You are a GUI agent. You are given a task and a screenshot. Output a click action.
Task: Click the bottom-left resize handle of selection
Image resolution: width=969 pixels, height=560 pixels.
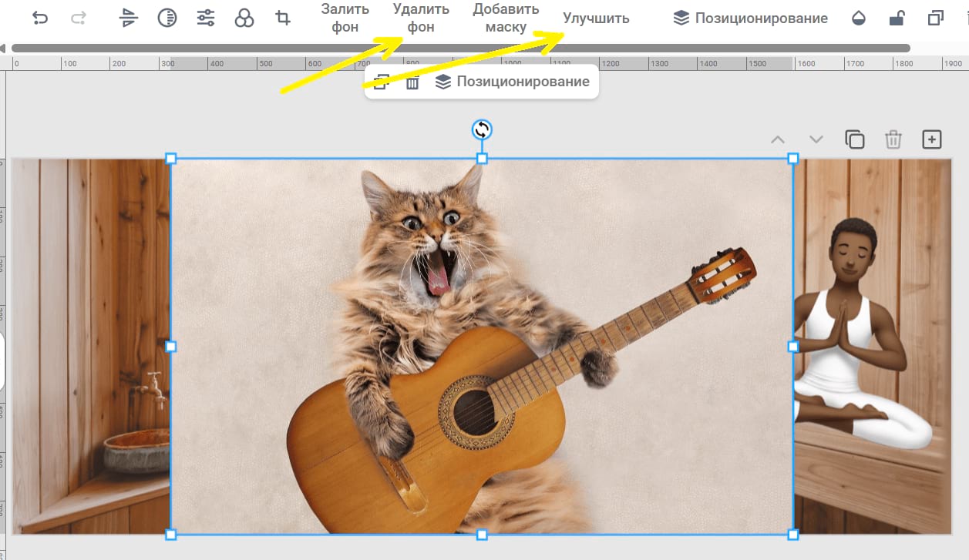click(171, 535)
